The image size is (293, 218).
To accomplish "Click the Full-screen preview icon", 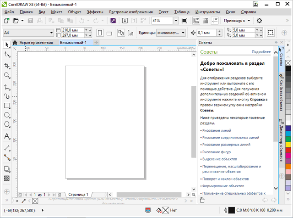I will coord(184,21).
